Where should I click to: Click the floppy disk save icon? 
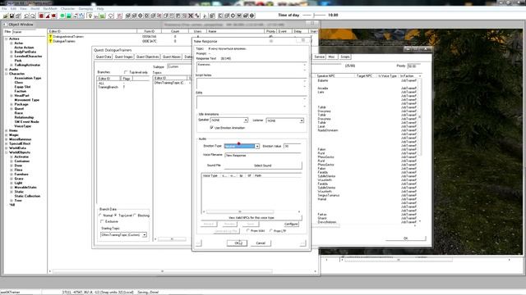click(x=12, y=16)
